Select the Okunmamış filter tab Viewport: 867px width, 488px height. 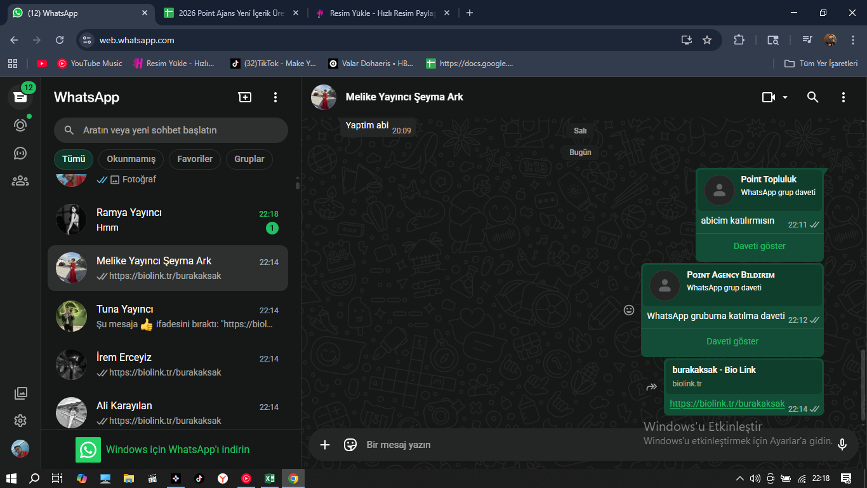coord(131,159)
